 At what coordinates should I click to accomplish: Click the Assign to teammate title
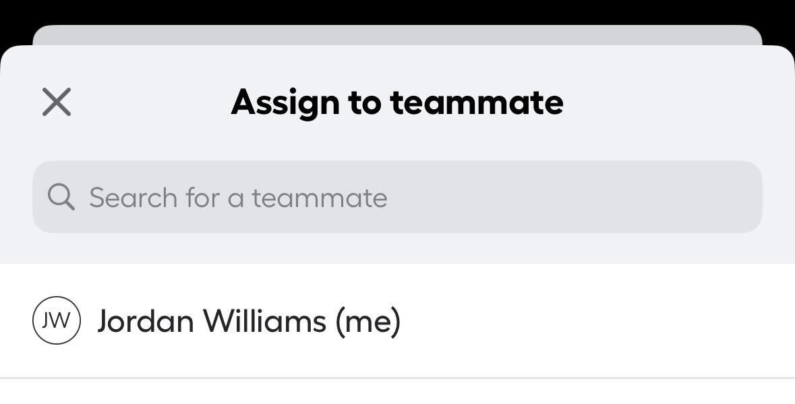(x=397, y=103)
